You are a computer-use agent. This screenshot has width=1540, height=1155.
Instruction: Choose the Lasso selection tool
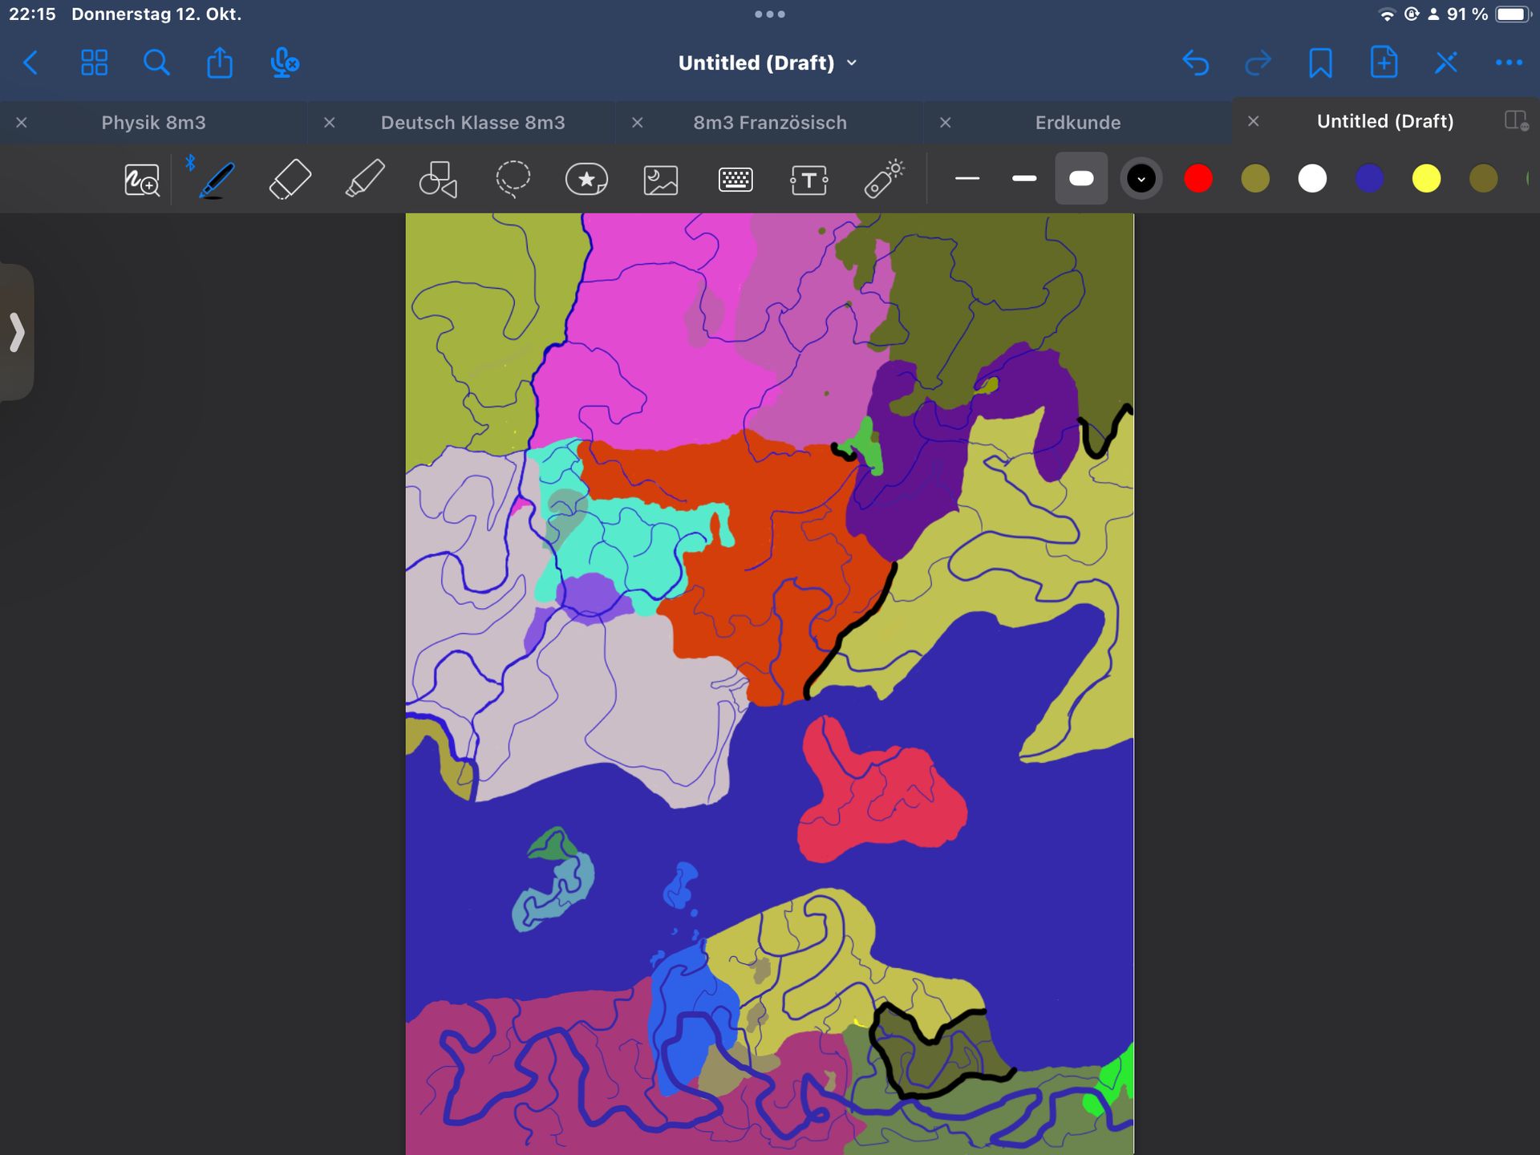point(513,179)
